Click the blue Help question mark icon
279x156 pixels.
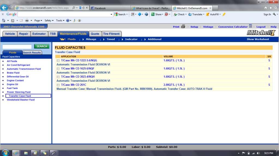coord(68,21)
